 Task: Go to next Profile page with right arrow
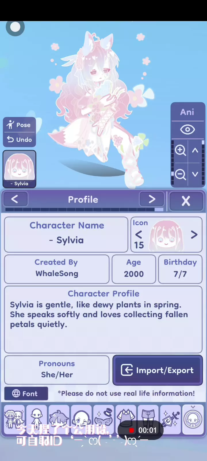tap(152, 199)
